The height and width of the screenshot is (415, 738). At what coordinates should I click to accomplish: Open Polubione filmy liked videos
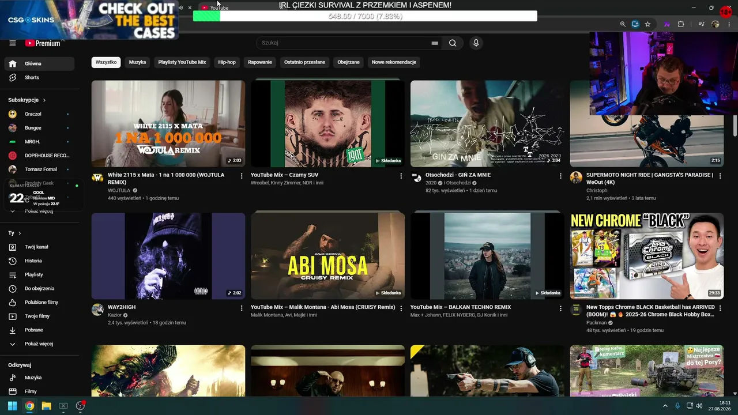(39, 302)
